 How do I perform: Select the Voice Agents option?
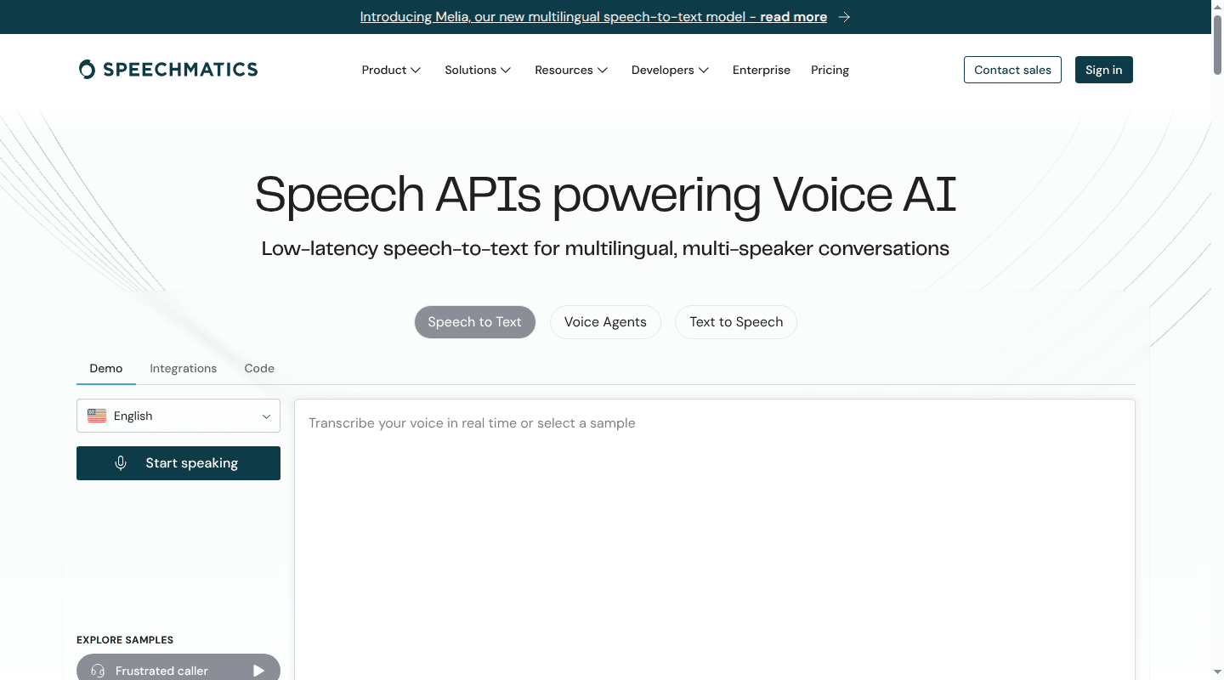pos(605,322)
